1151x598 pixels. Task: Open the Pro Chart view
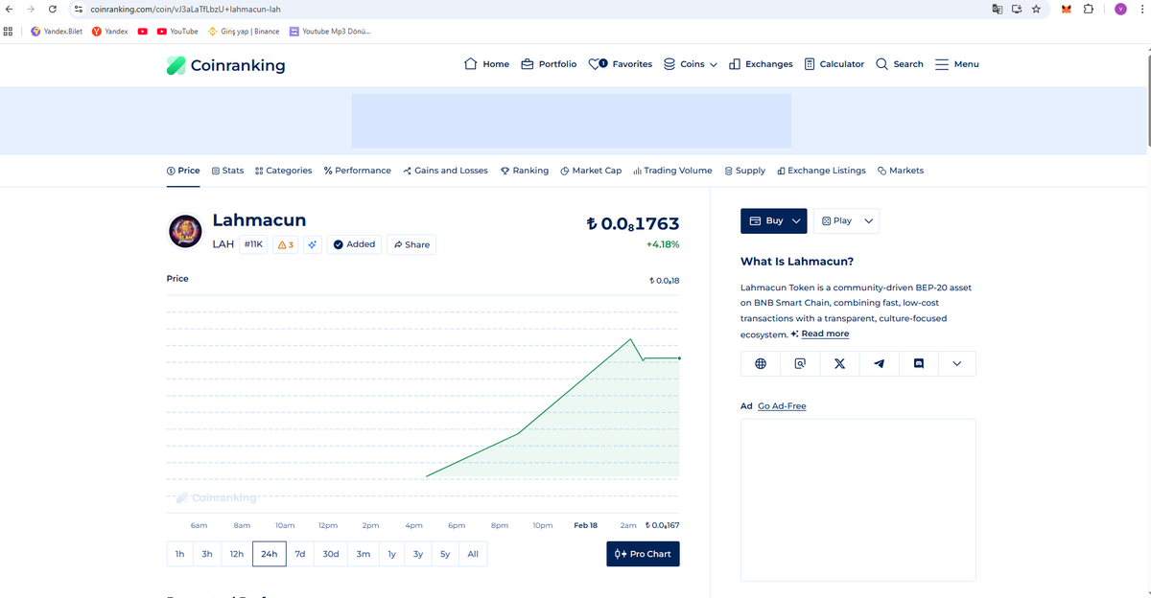pyautogui.click(x=642, y=554)
